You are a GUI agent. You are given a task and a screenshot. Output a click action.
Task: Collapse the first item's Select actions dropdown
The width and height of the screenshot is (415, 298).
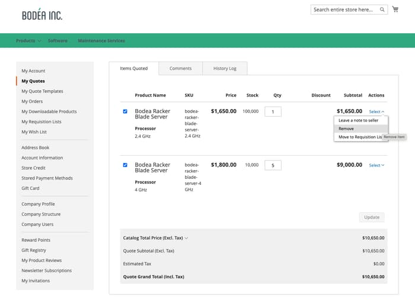(376, 111)
